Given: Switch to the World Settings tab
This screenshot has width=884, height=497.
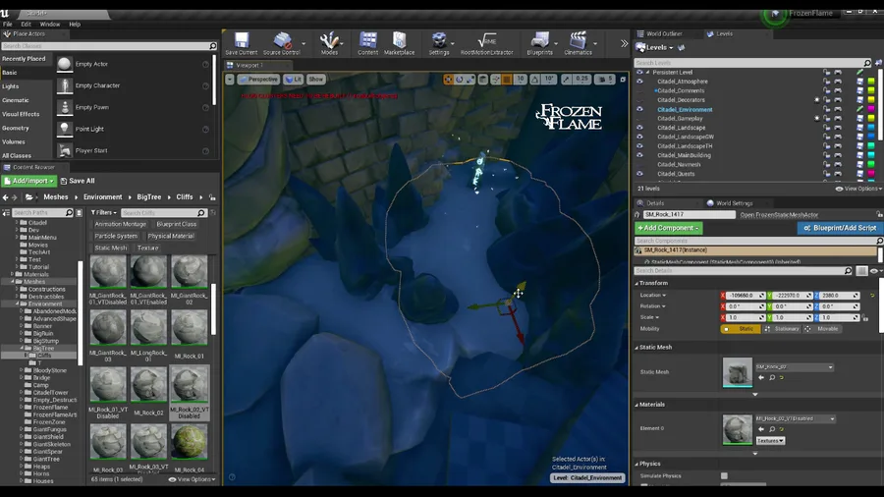Looking at the screenshot, I should 734,203.
